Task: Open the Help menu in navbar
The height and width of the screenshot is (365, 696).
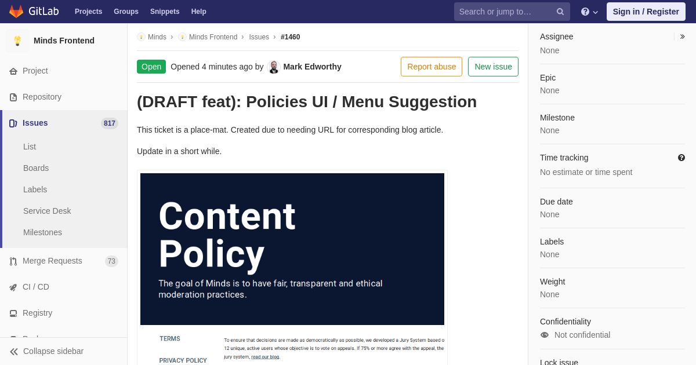Action: click(199, 12)
